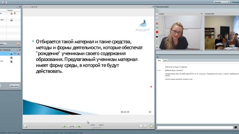Click the chat message input field
The image size is (239, 134).
point(195,127)
